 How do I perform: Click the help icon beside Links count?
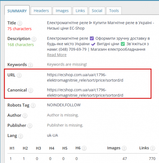153,148
